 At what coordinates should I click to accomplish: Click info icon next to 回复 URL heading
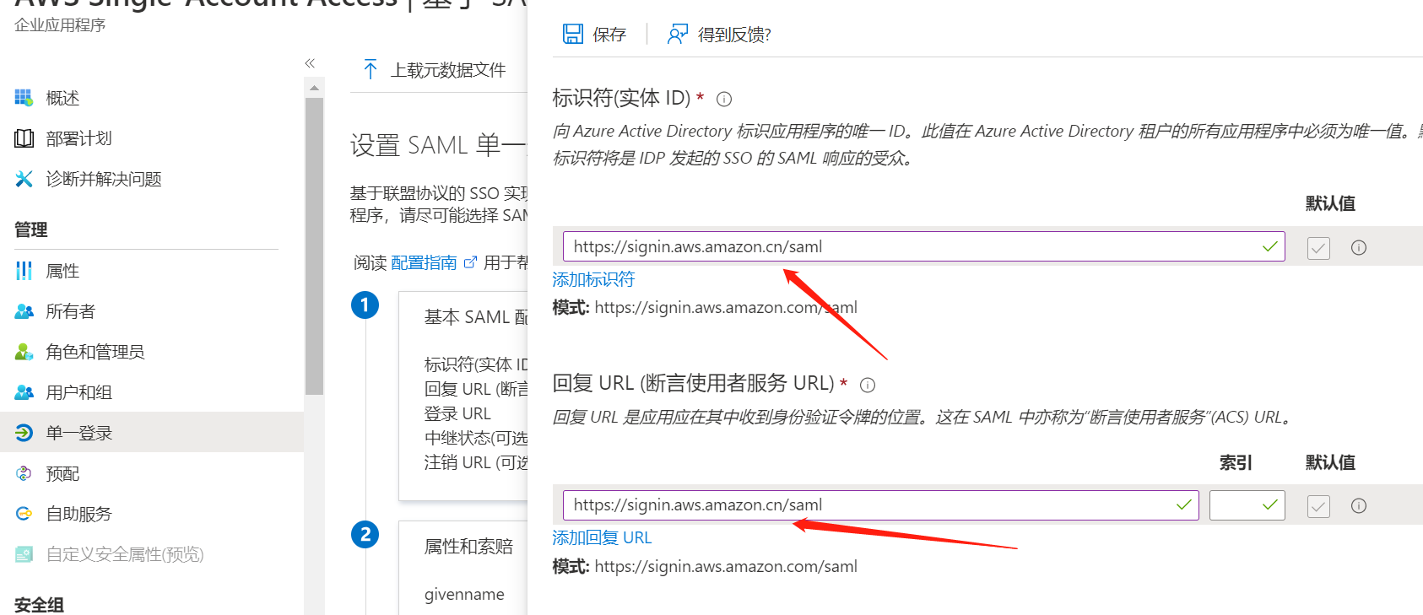[x=868, y=385]
